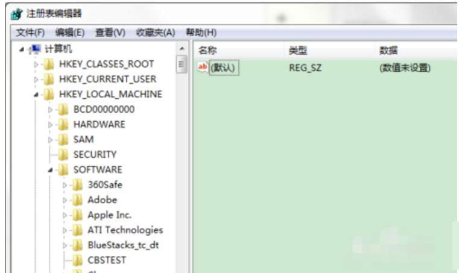Expand the Apple Inc. key arrow
This screenshot has width=459, height=273.
click(x=65, y=215)
